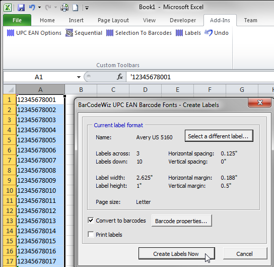Click the Select All corner of worksheet
This screenshot has width=274, height=267.
click(10, 90)
